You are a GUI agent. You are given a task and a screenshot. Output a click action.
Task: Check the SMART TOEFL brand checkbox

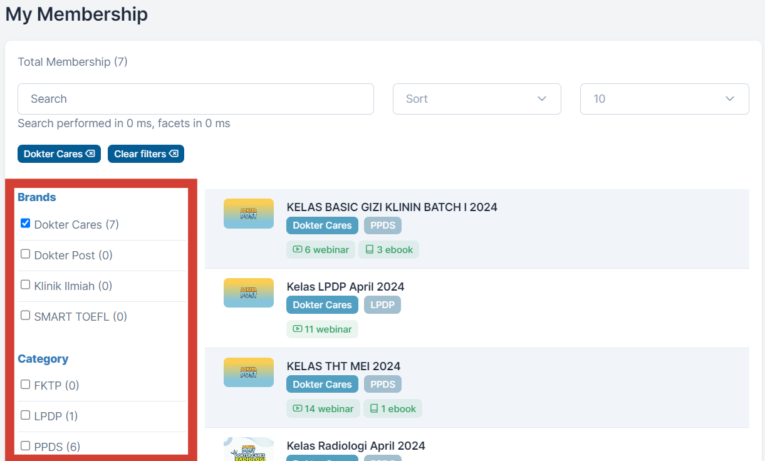click(x=26, y=316)
